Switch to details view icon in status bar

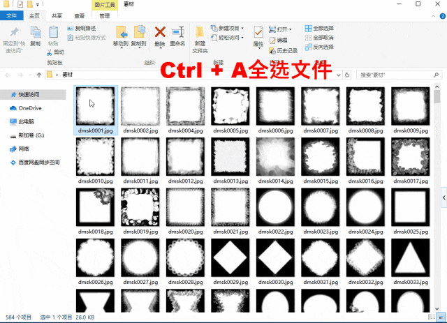(x=432, y=317)
